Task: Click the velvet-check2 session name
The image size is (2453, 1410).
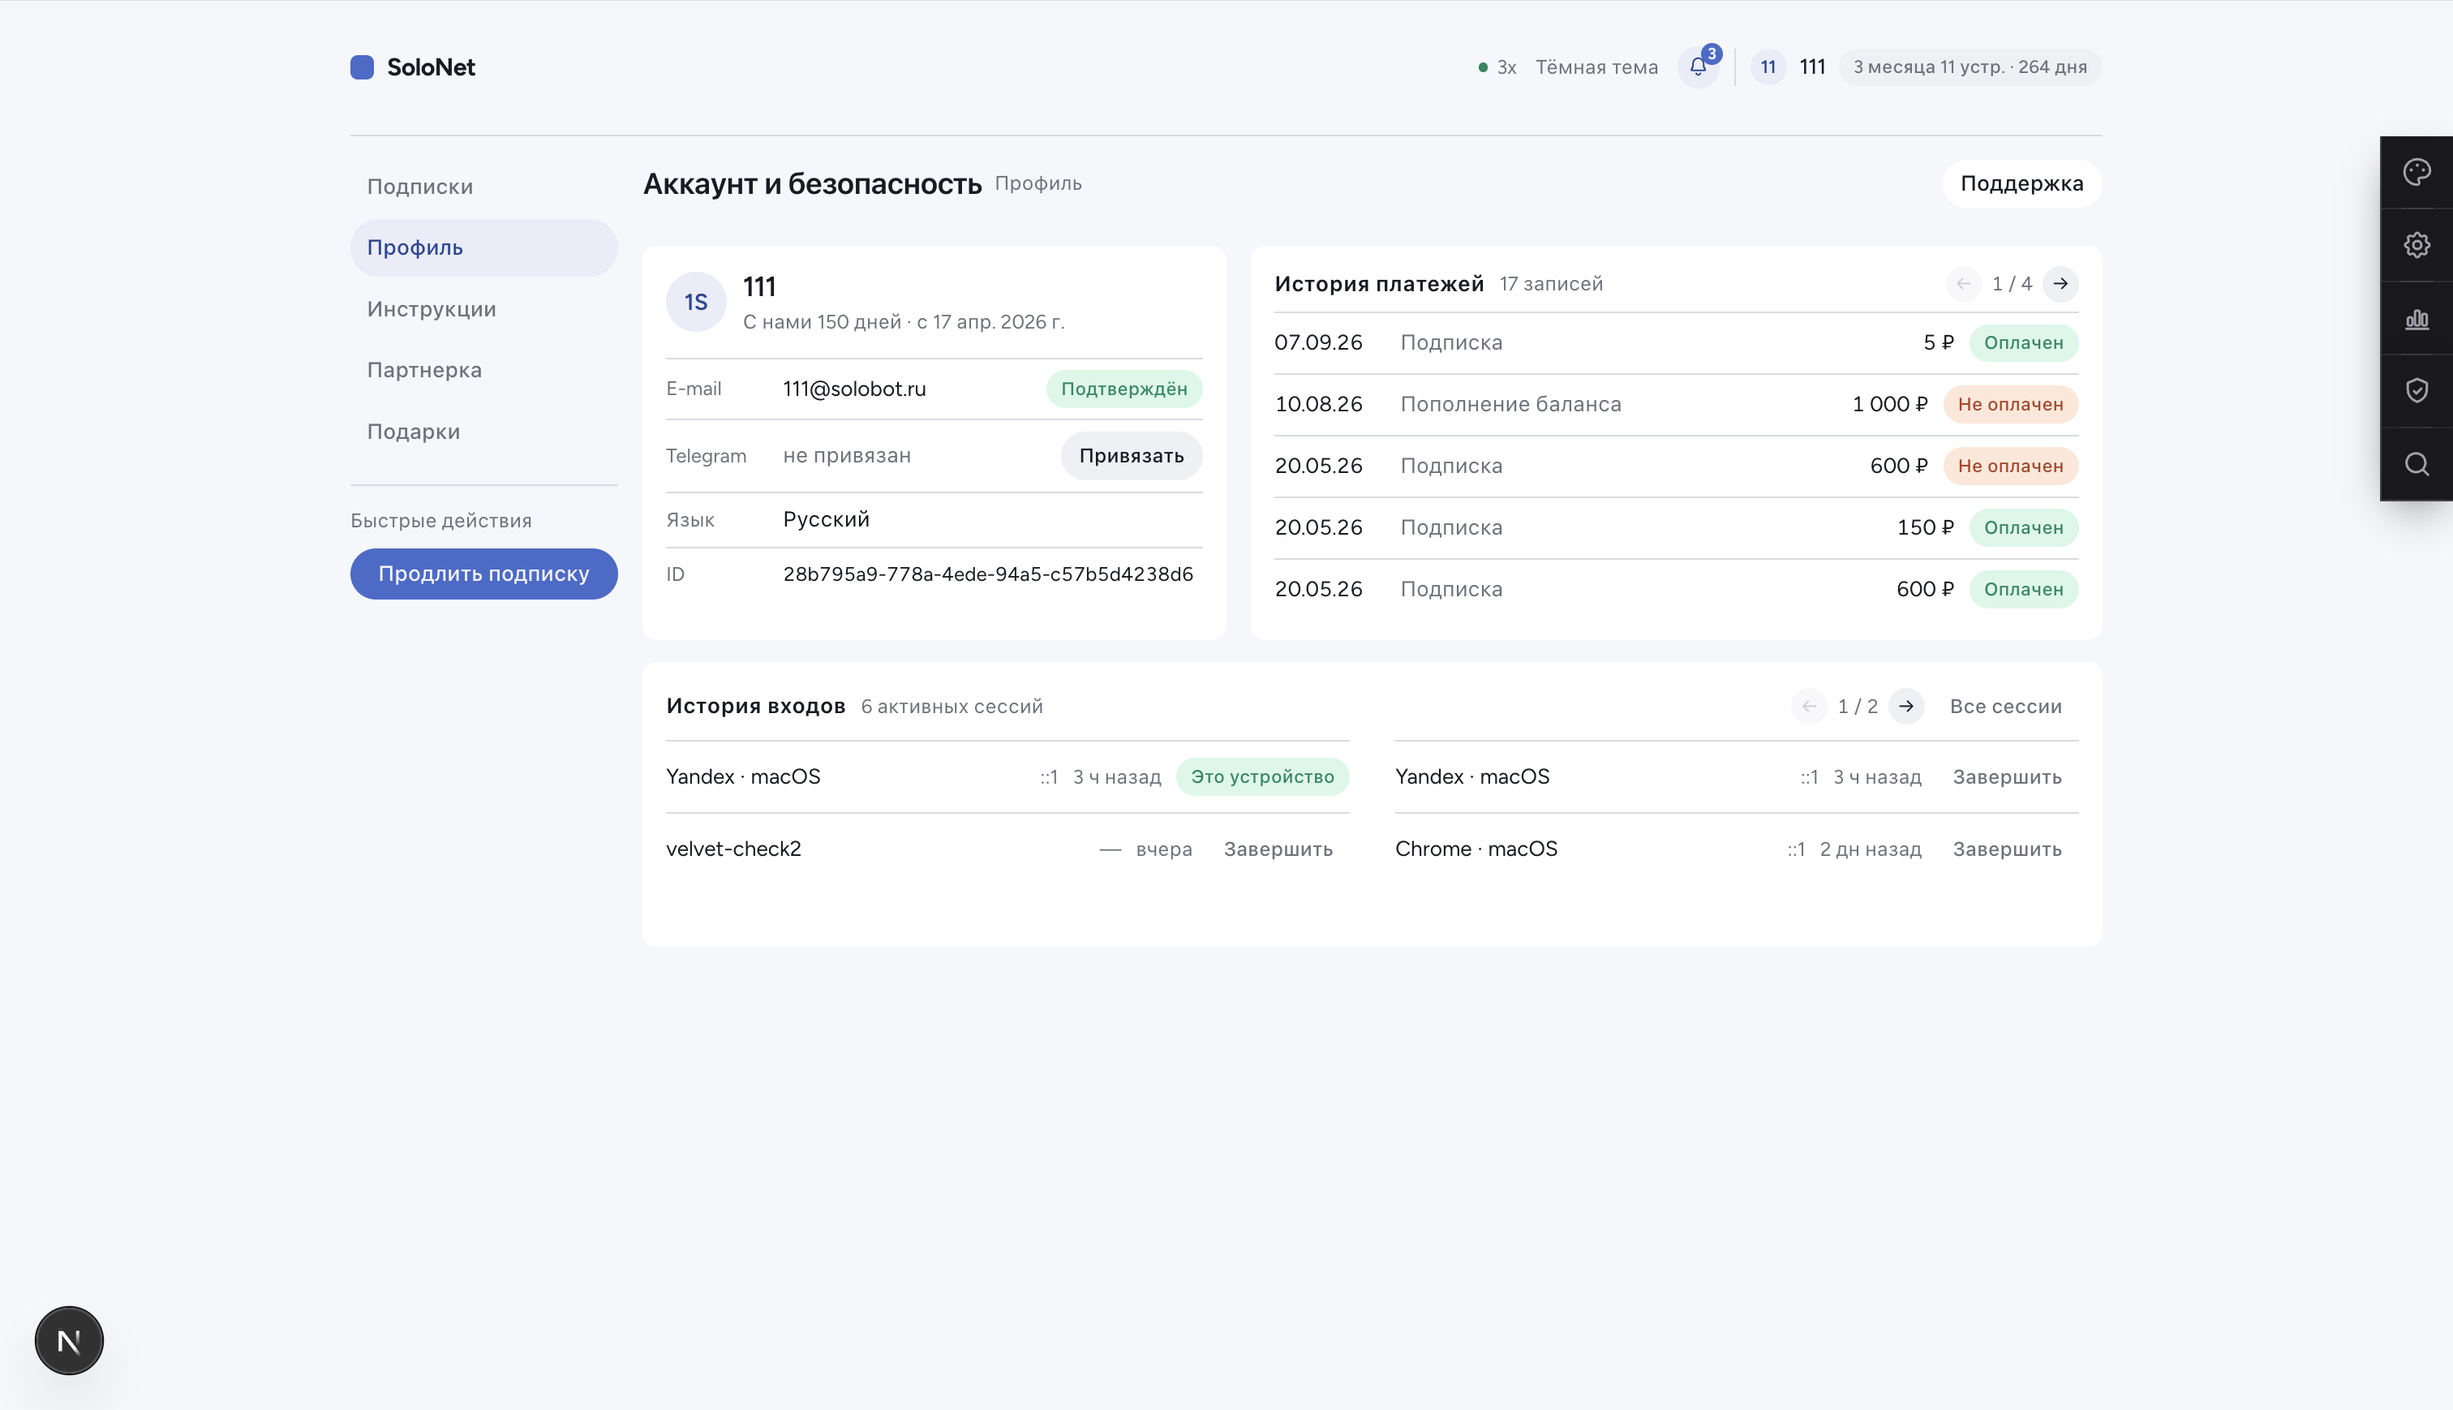Action: pyautogui.click(x=732, y=849)
